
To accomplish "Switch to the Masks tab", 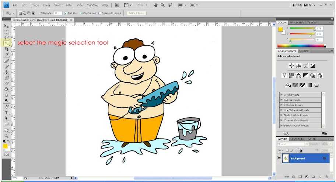I will (x=304, y=51).
